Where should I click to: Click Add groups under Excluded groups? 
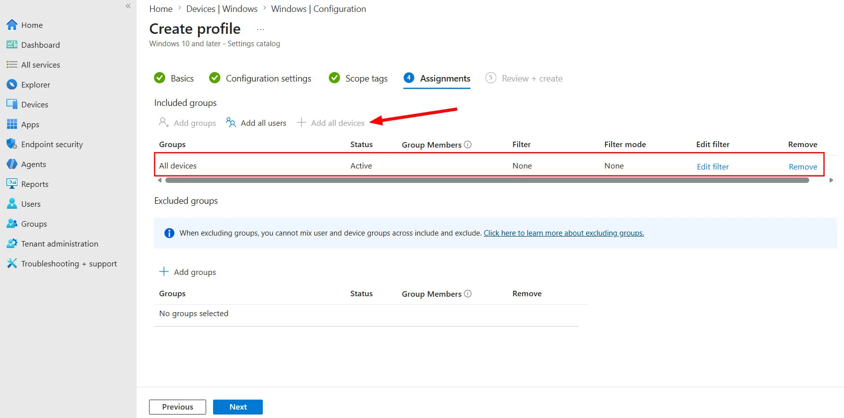tap(187, 272)
